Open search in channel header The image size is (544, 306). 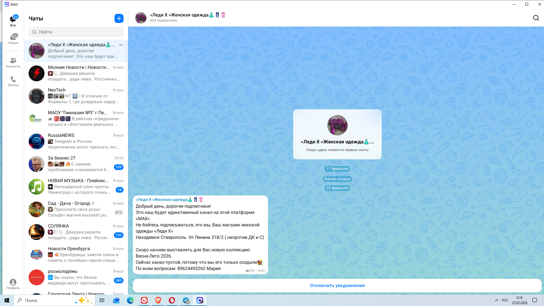pyautogui.click(x=536, y=18)
